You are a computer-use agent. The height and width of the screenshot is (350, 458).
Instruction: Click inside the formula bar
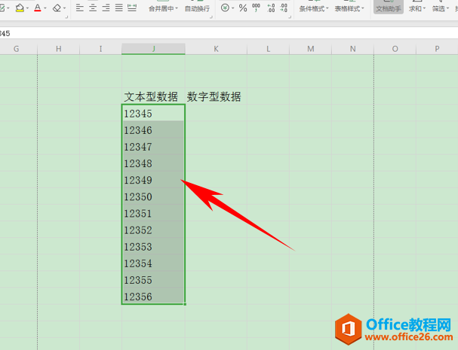coord(229,33)
